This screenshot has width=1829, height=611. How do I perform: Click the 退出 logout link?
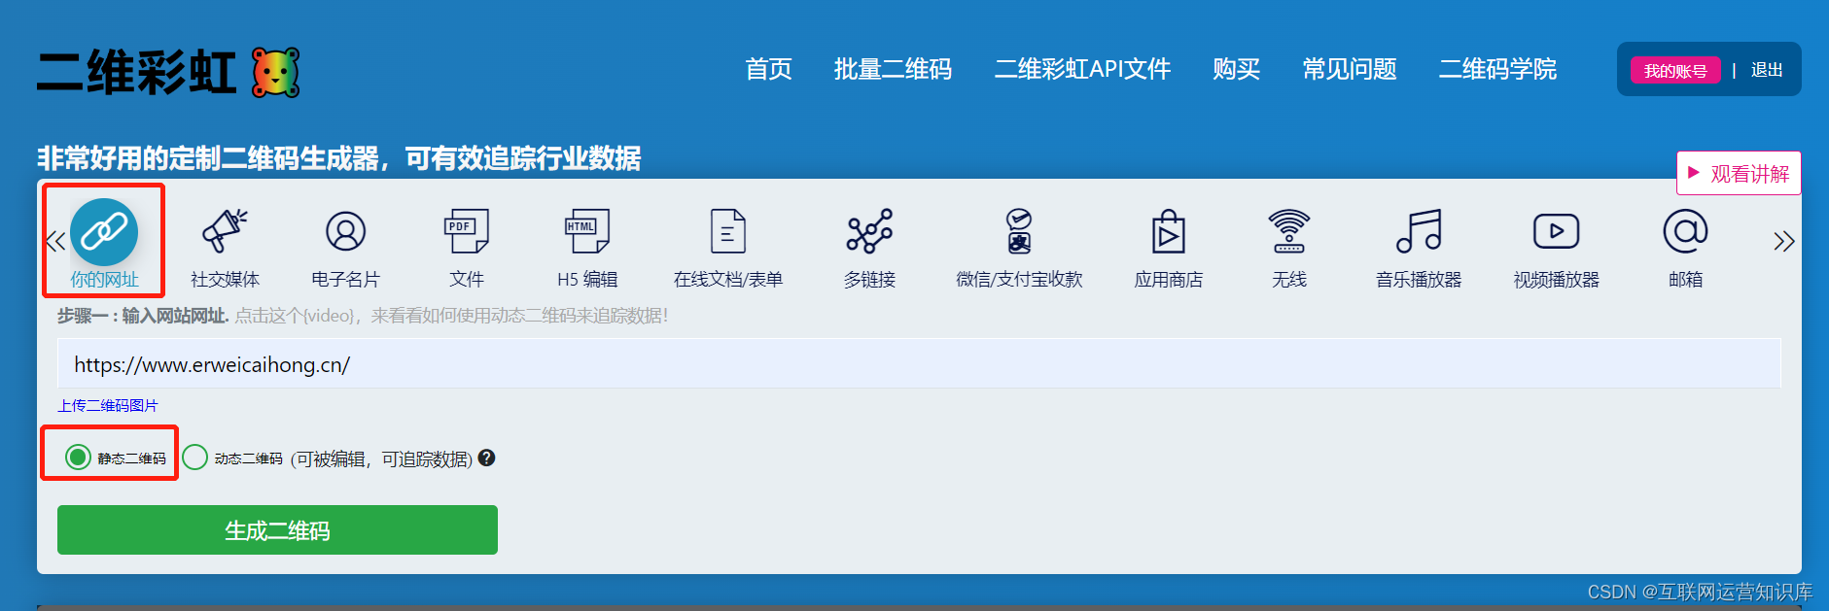[1767, 70]
